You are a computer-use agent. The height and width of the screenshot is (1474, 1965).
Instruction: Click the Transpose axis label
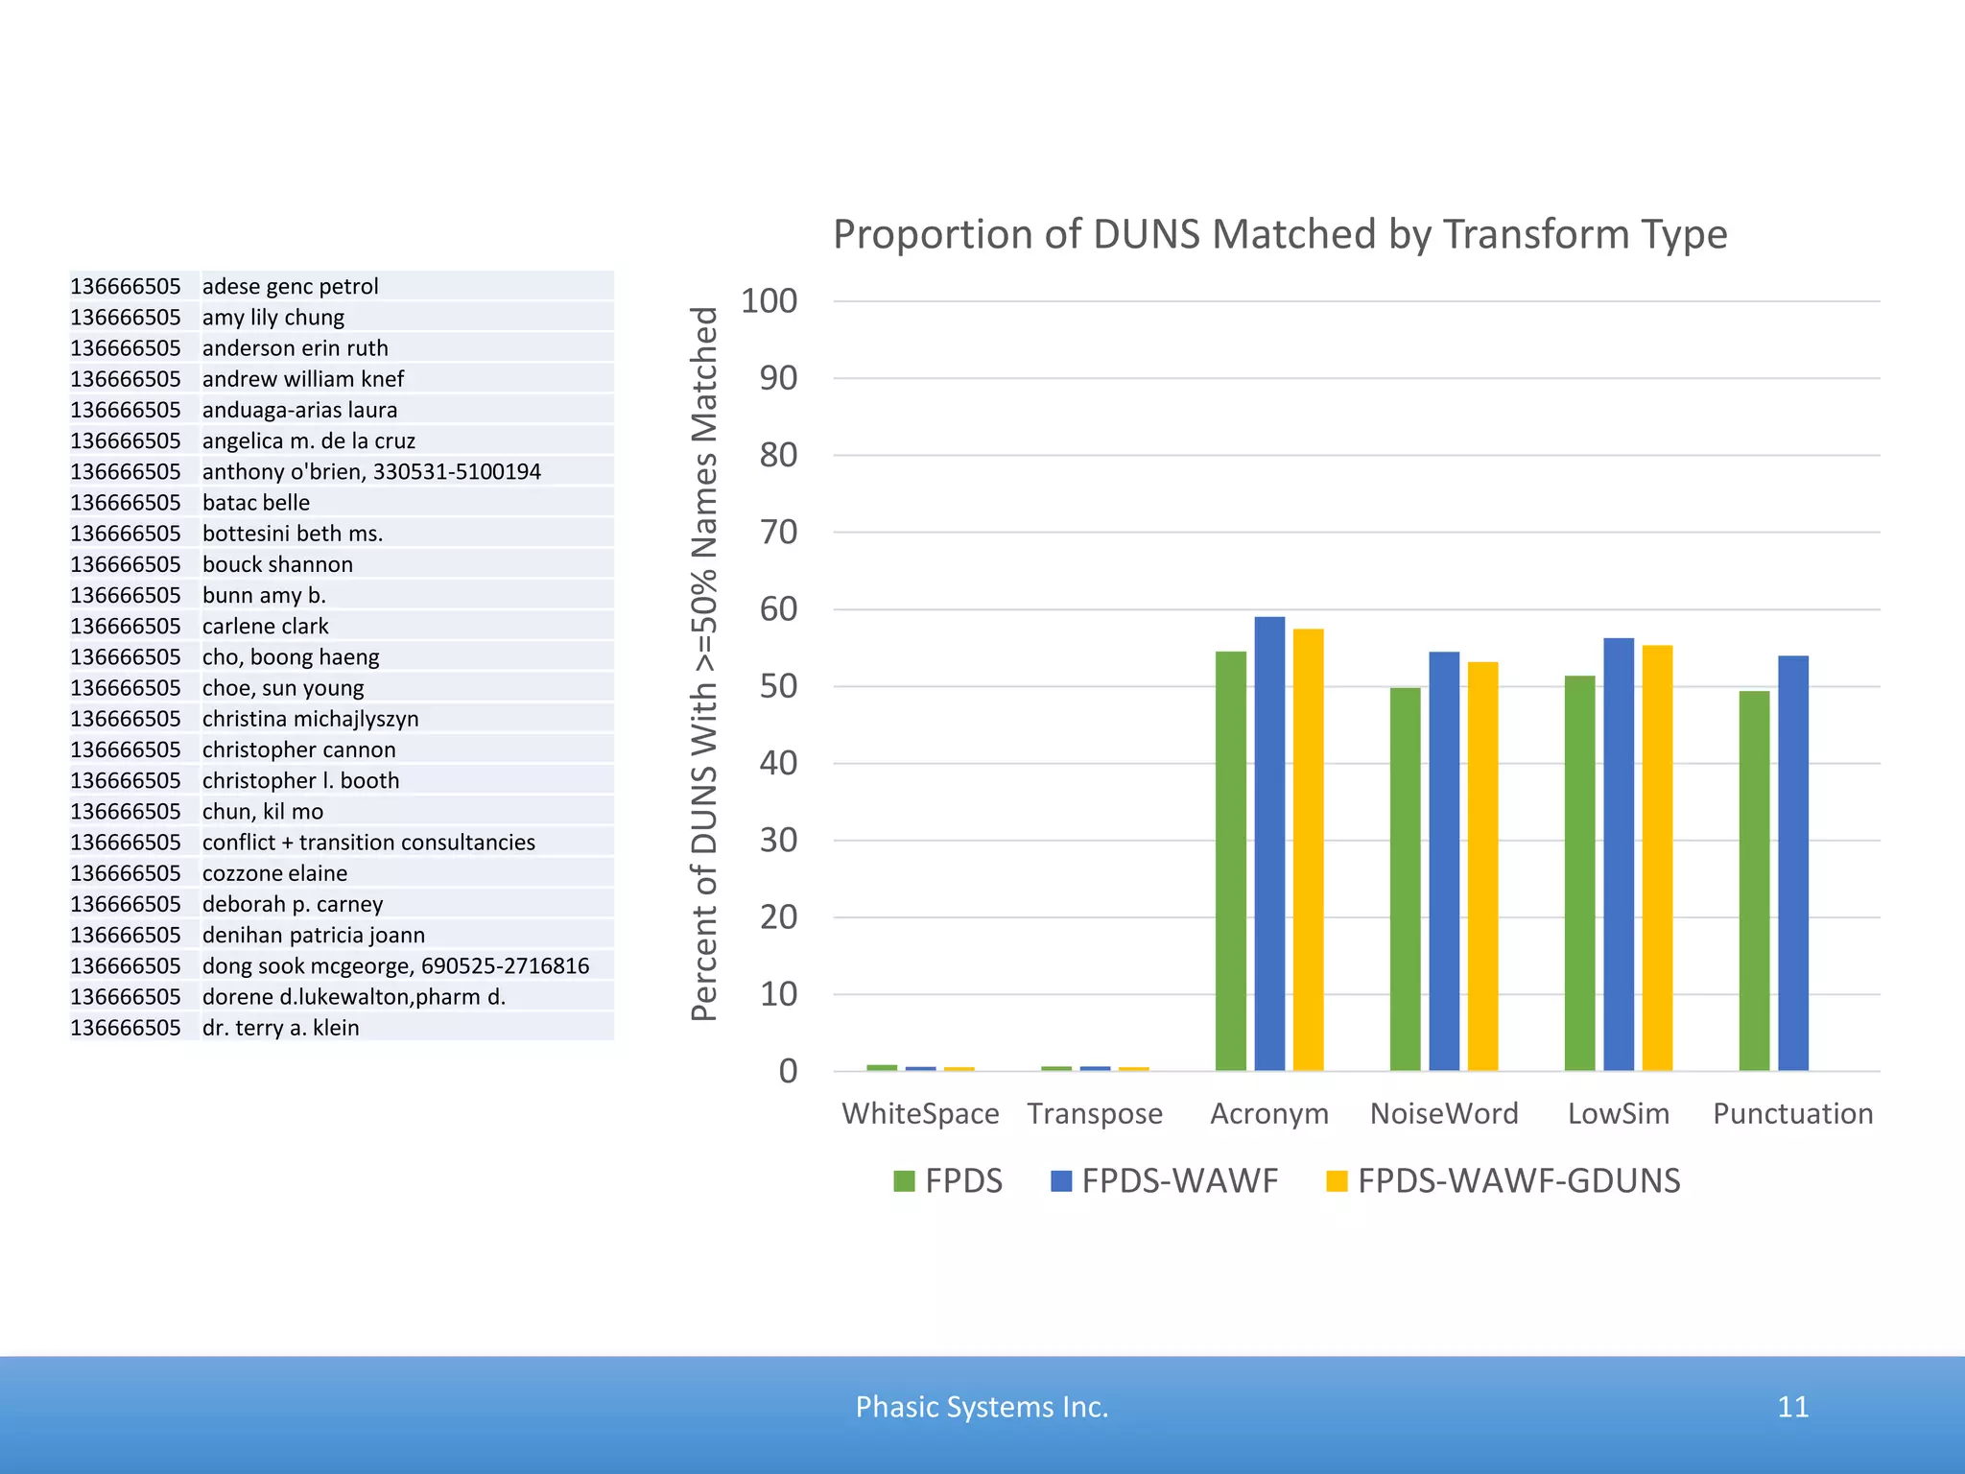[x=1095, y=1114]
